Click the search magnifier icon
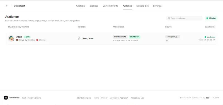This screenshot has width=223, height=105. (169, 18)
